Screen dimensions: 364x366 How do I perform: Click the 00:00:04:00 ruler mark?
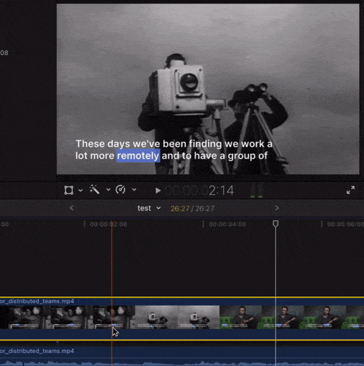click(x=227, y=225)
